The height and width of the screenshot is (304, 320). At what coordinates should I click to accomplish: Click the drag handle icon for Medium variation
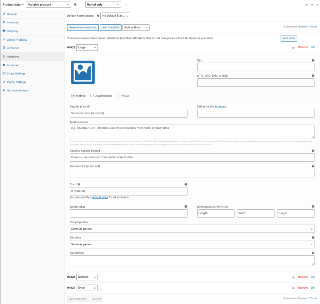tap(293, 277)
